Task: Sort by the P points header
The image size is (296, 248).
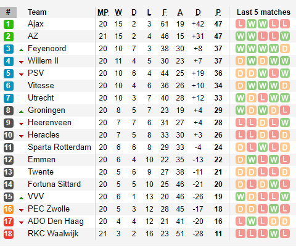Action: (218, 12)
